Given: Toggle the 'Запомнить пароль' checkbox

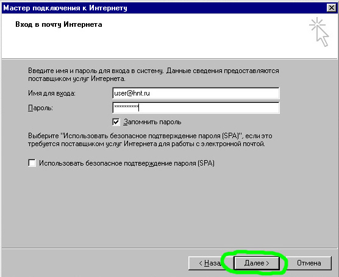Looking at the screenshot, I should pos(116,122).
